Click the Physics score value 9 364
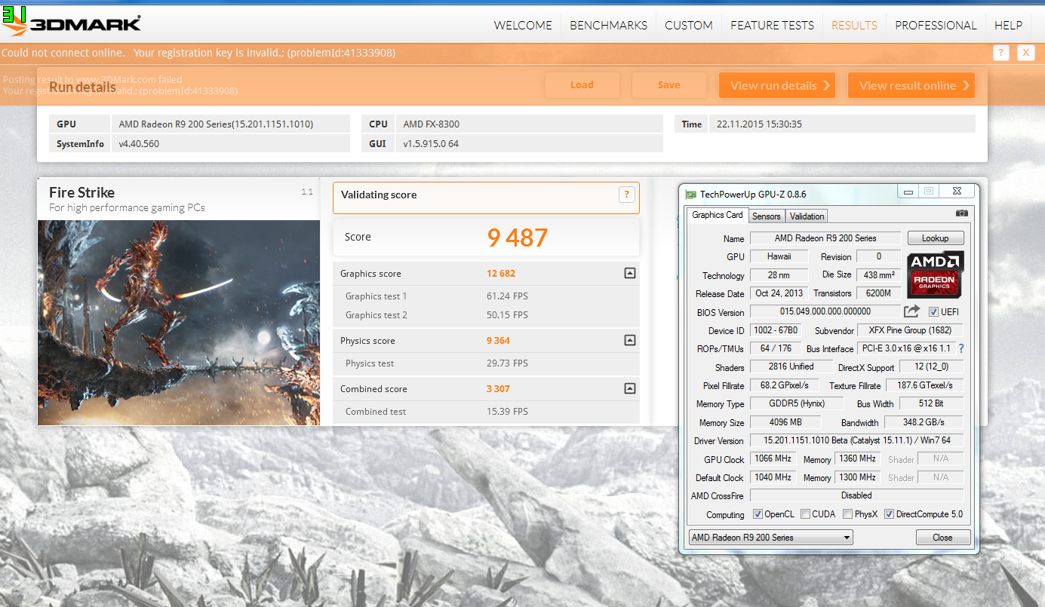 (498, 341)
